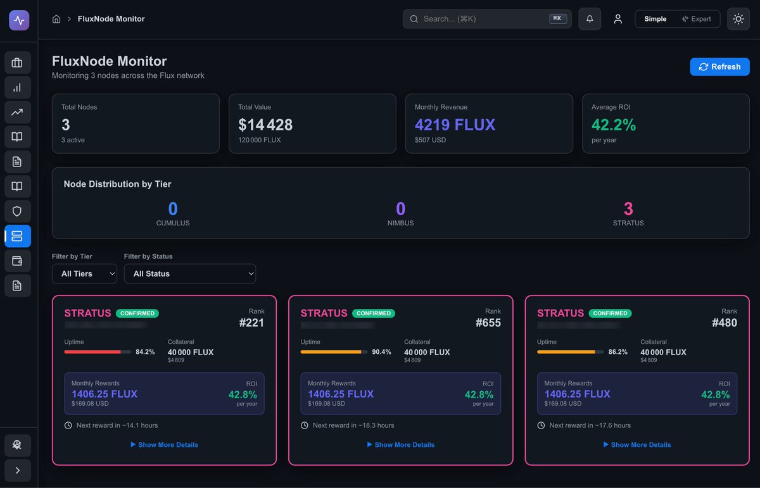The image size is (760, 488).
Task: Expand the sidebar with the chevron arrow
Action: [x=17, y=470]
